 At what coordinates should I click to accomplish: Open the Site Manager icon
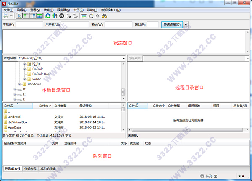[6, 16]
